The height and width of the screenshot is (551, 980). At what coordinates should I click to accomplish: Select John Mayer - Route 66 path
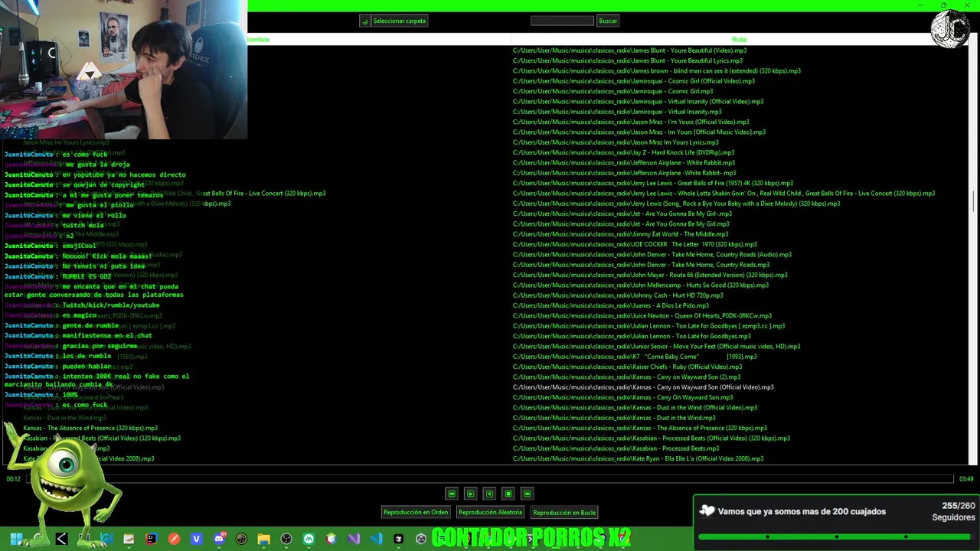[x=650, y=275]
